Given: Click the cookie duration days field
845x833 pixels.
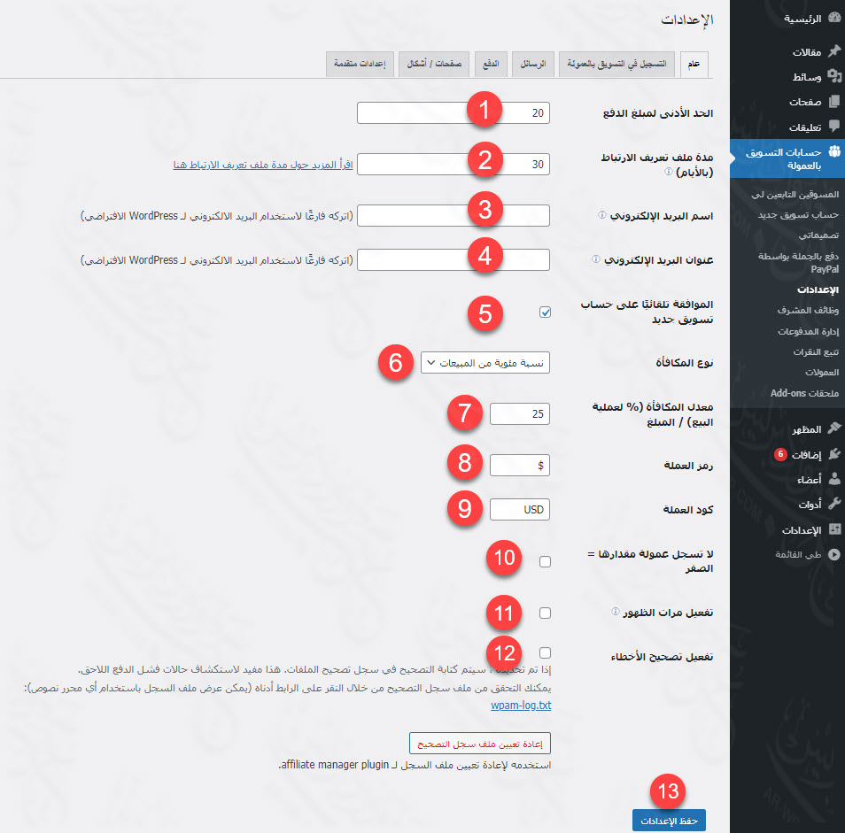Looking at the screenshot, I should [454, 165].
